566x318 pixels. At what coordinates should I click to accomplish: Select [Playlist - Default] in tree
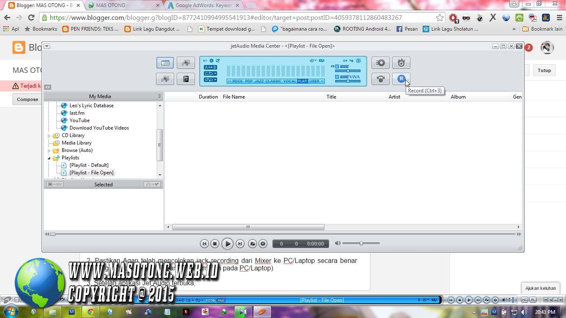point(89,165)
